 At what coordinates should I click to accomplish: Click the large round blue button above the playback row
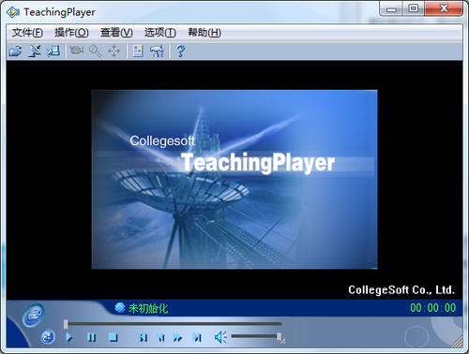34,316
